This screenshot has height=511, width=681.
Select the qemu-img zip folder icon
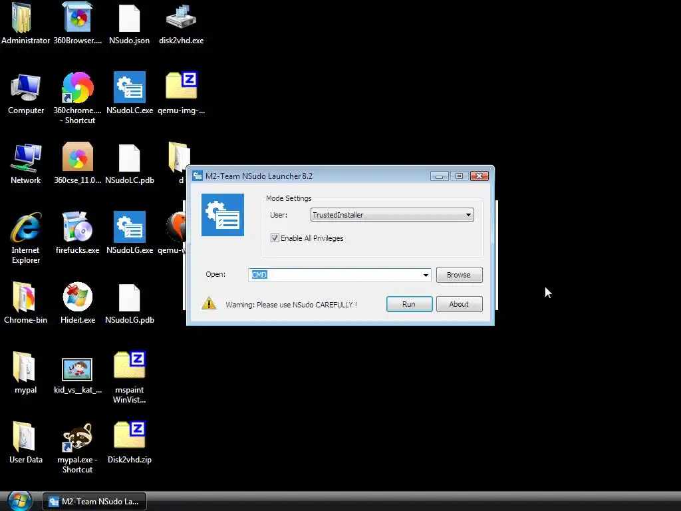tap(181, 86)
